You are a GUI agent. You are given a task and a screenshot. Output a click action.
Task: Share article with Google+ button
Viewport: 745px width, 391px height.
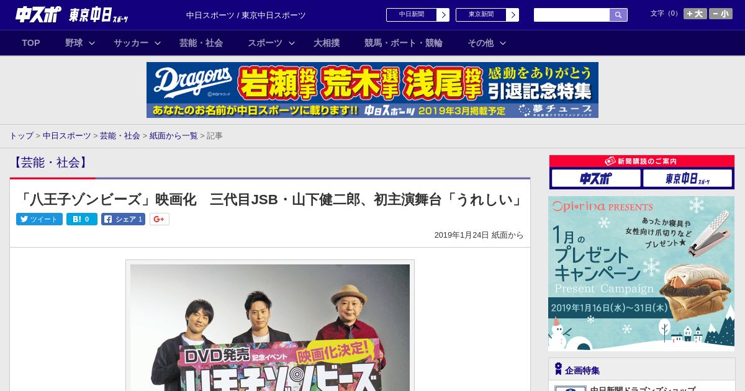point(159,219)
